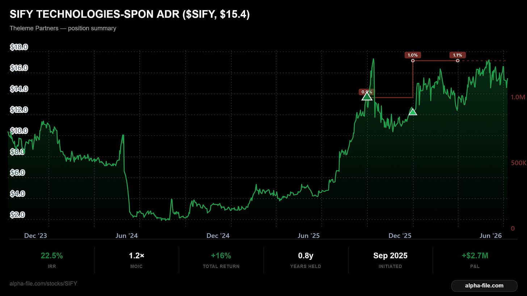Click the +$2.7M P&L value
This screenshot has width=527, height=296.
pyautogui.click(x=475, y=256)
